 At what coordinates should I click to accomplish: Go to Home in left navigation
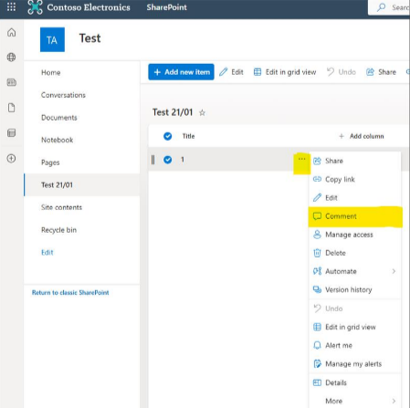(51, 72)
